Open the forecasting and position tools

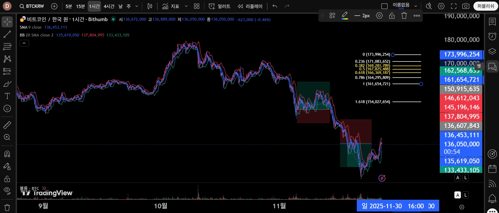click(x=7, y=71)
